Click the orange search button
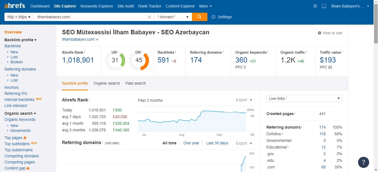This screenshot has height=172, width=378. [x=199, y=17]
